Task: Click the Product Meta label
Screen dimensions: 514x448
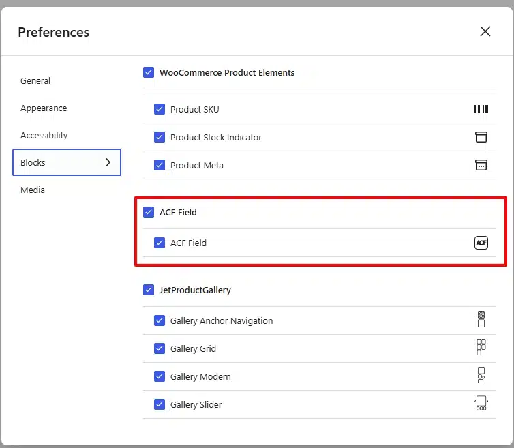Action: point(197,165)
